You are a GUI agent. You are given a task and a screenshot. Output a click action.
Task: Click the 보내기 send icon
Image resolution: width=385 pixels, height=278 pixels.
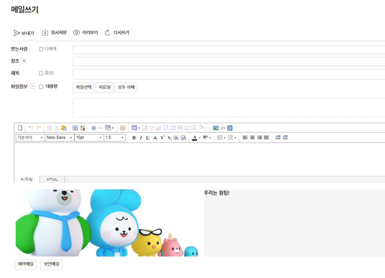(x=17, y=33)
